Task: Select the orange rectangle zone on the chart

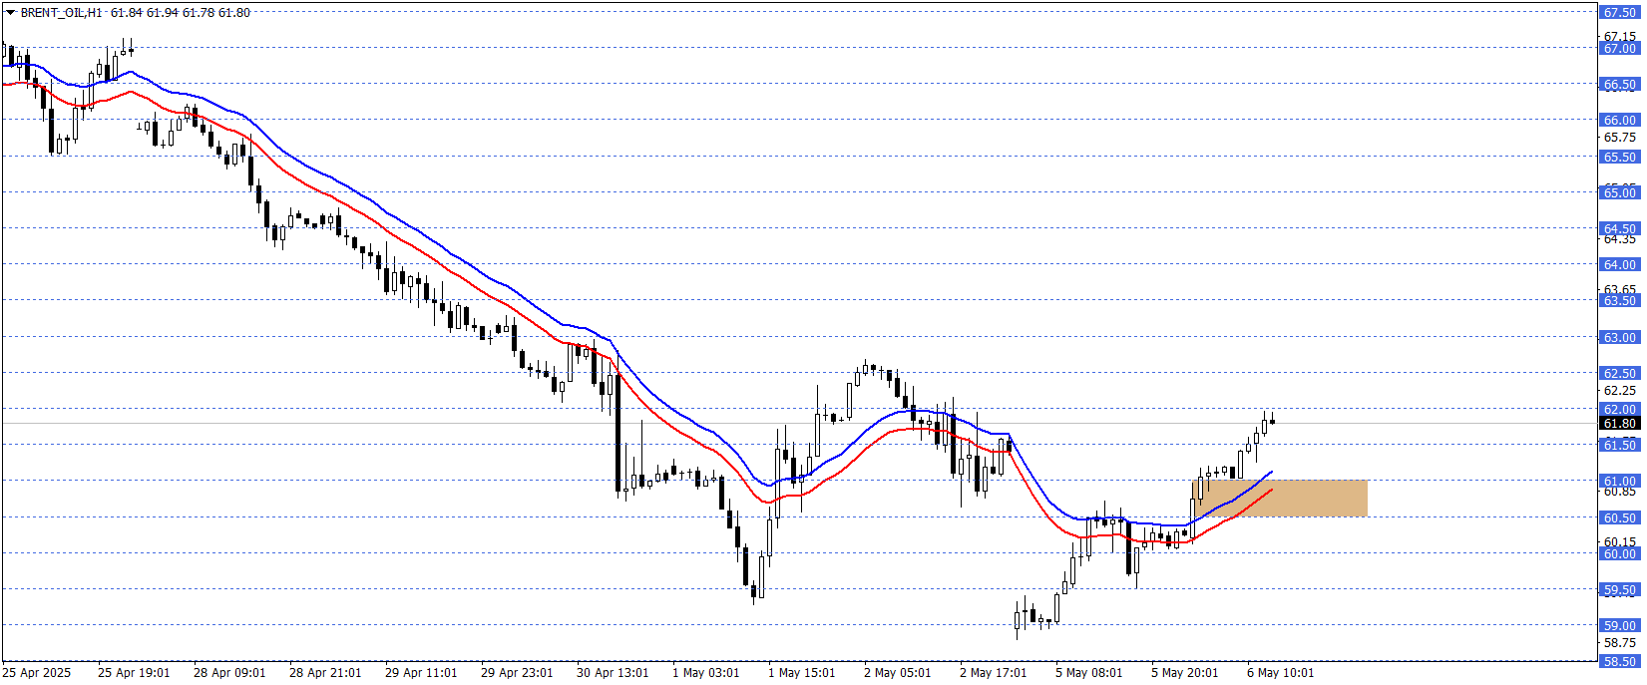Action: pos(1280,498)
